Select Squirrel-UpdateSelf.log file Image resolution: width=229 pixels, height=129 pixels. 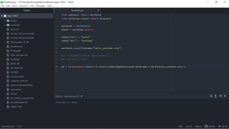(21, 85)
